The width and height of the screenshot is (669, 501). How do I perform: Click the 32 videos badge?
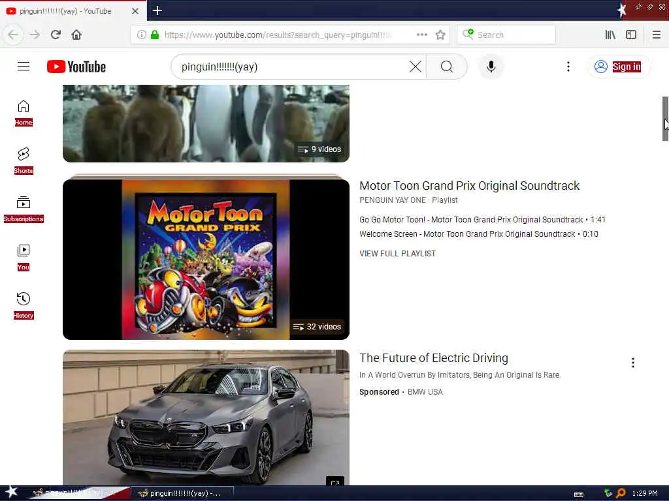pyautogui.click(x=317, y=327)
